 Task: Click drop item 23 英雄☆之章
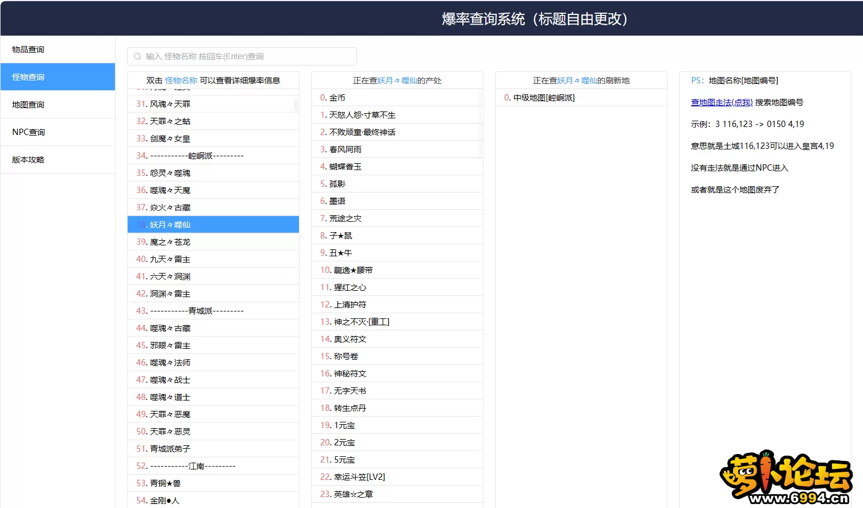(x=397, y=494)
